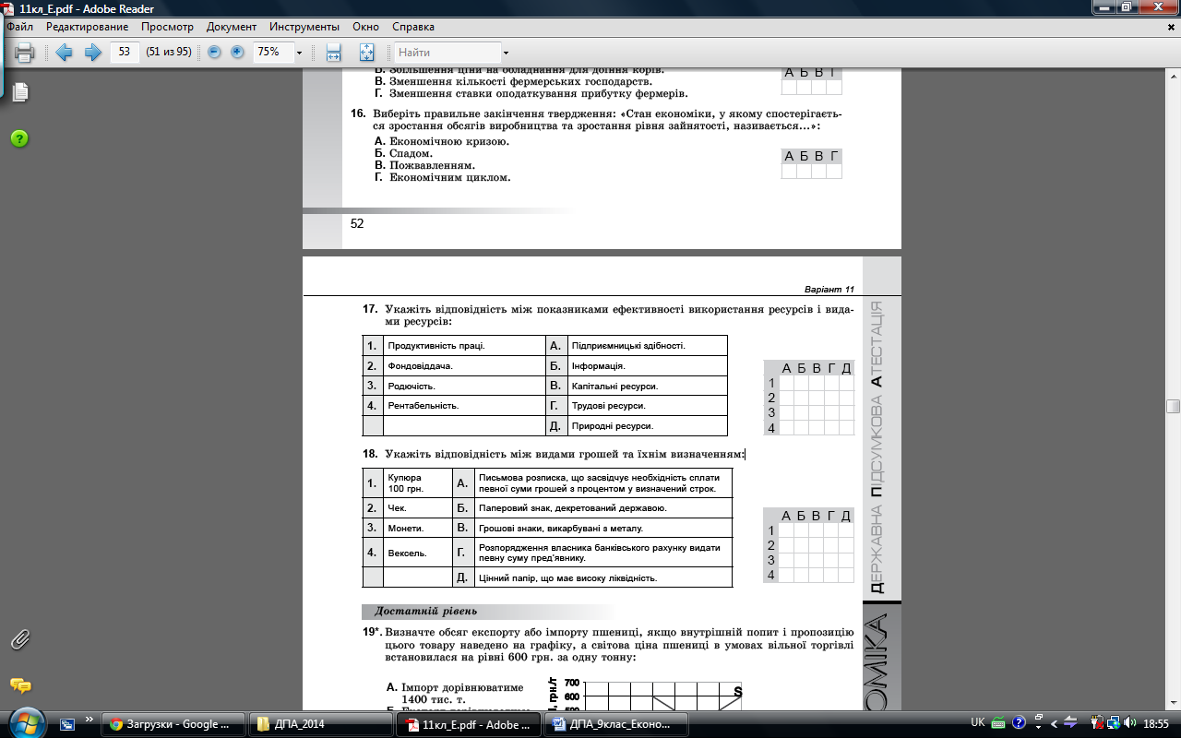Open the Pages panel in the sidebar
The height and width of the screenshot is (738, 1181).
19,91
